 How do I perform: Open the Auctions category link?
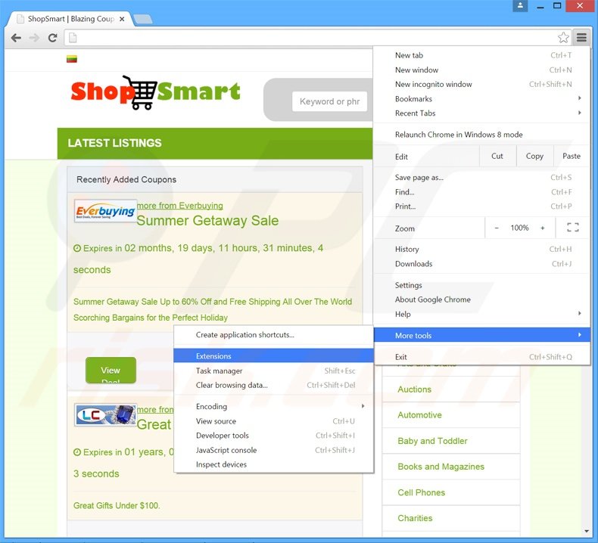click(x=415, y=389)
